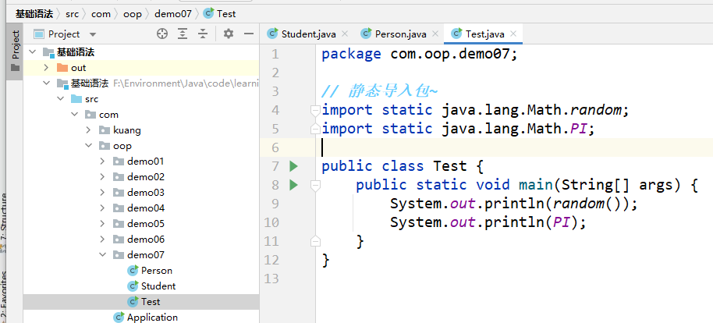Run Test class via line 7 gutter arrow
The height and width of the screenshot is (323, 713).
click(x=293, y=166)
